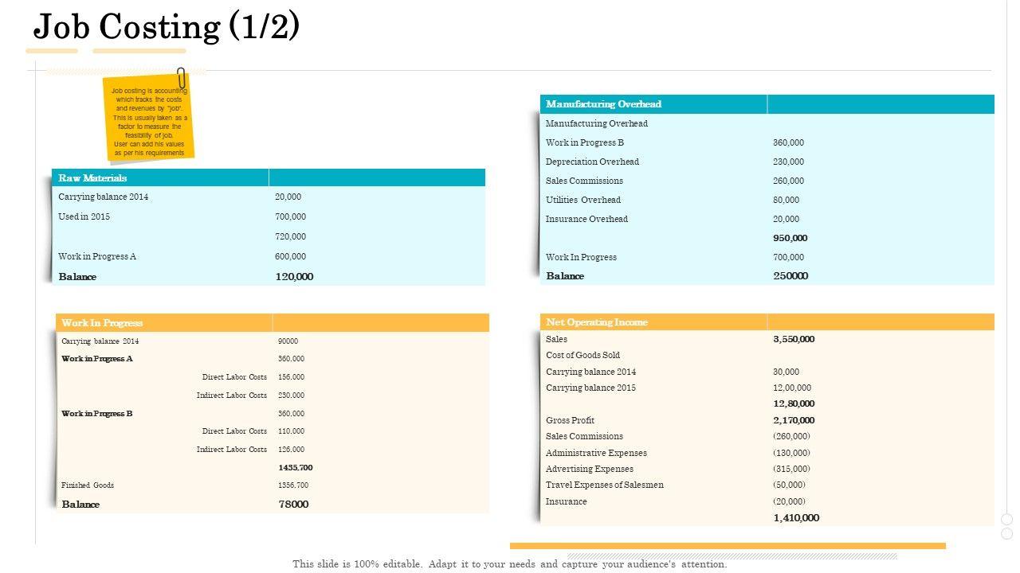
Task: Click the orange Work In Progress table header
Action: point(273,322)
